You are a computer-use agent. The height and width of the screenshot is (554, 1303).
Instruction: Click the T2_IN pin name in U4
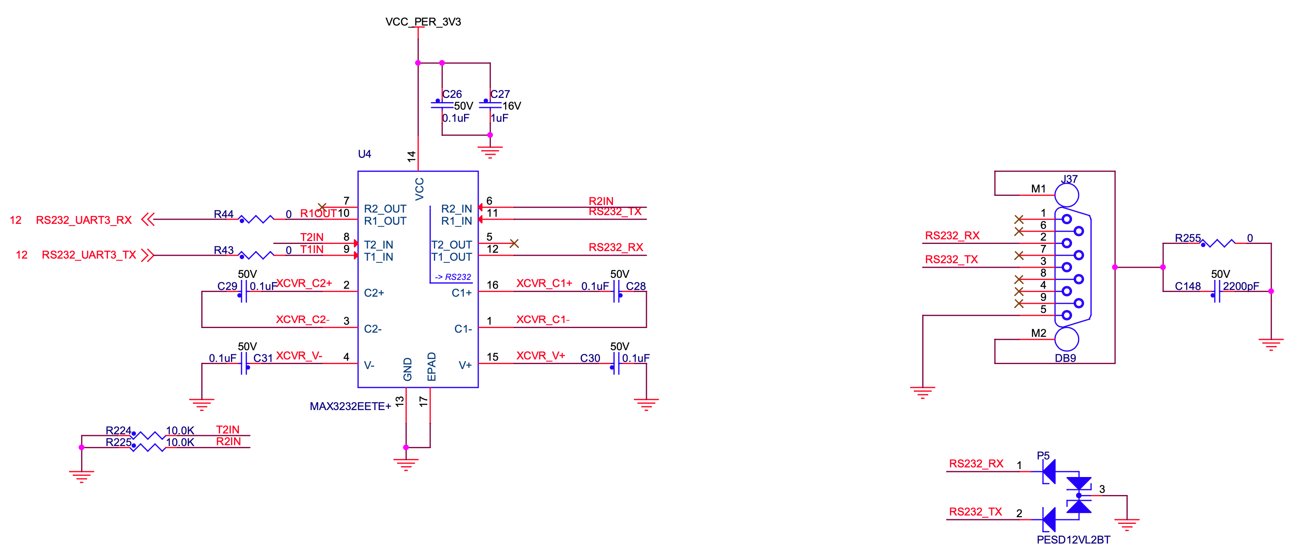(378, 245)
